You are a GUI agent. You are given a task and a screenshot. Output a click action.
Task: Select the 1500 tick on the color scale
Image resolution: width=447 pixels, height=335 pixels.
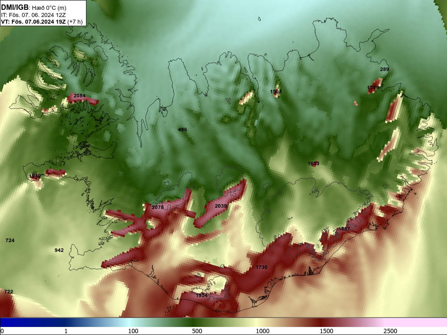pyautogui.click(x=326, y=331)
